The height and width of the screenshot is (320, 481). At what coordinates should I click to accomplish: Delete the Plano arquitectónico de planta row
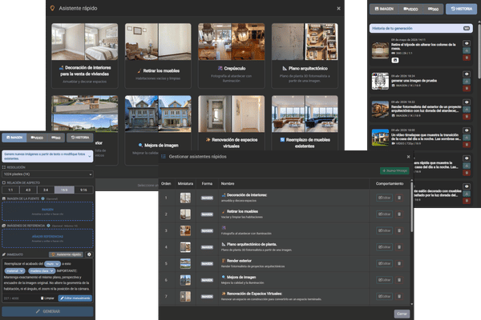pyautogui.click(x=399, y=247)
